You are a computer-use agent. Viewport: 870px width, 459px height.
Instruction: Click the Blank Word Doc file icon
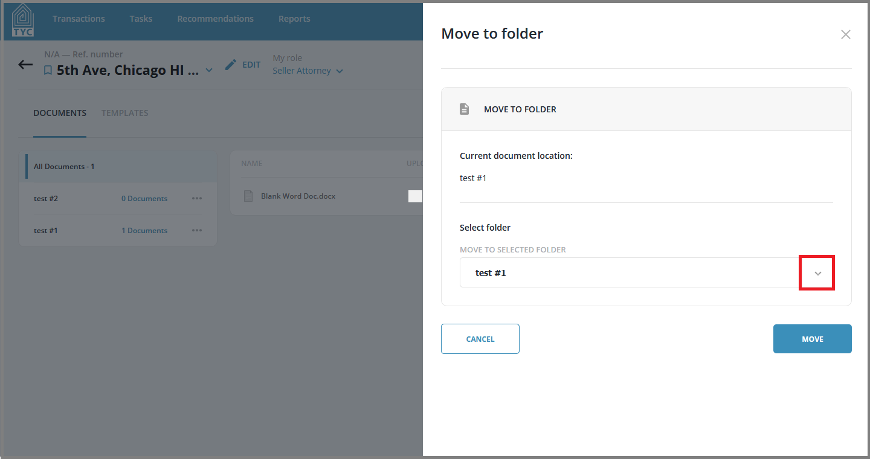pyautogui.click(x=248, y=196)
